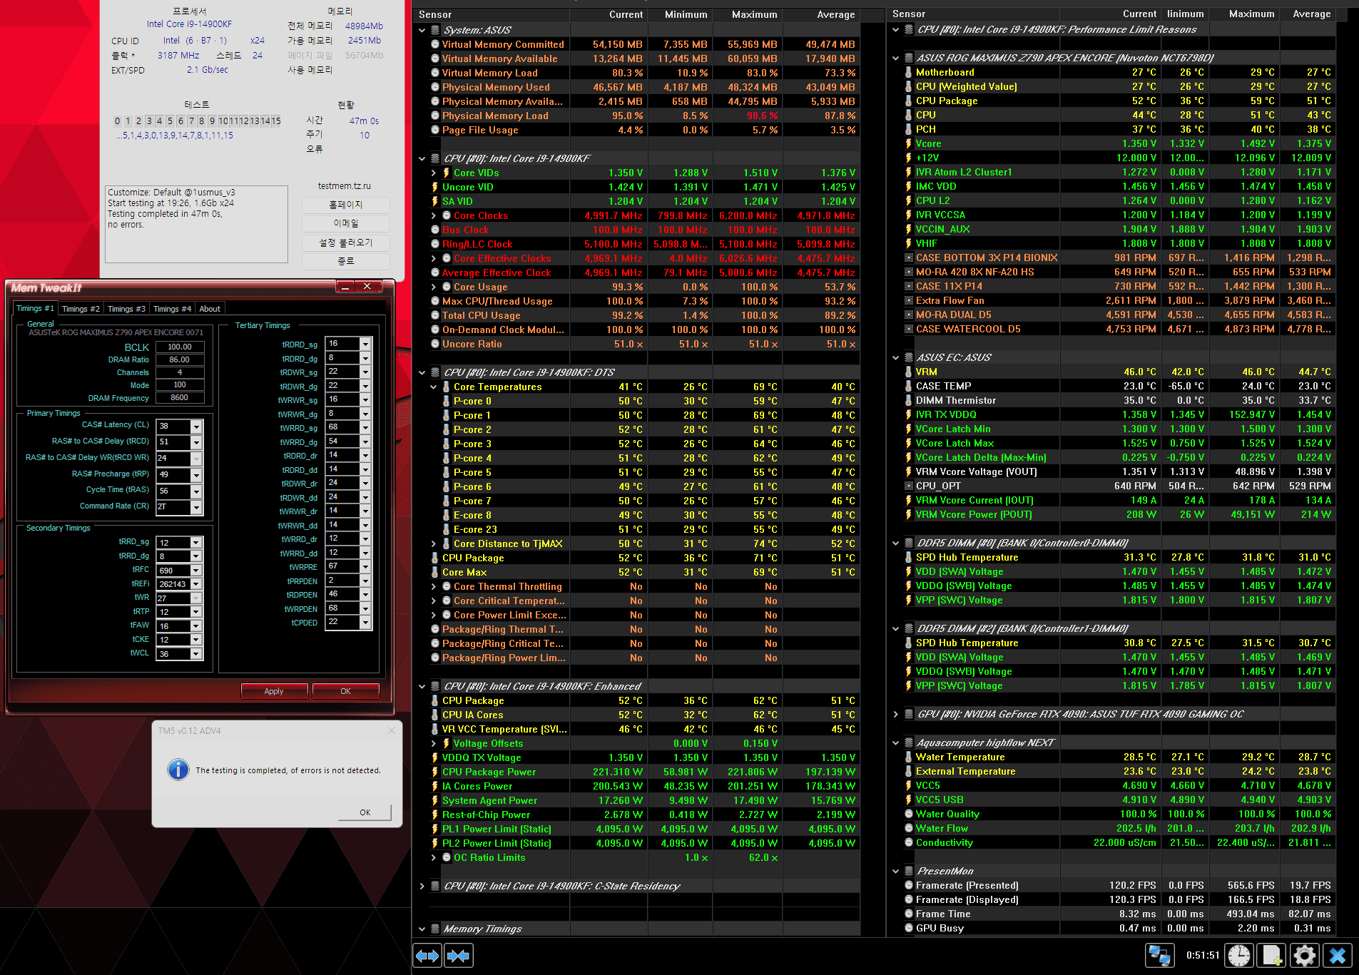Click the thermometer icon beside P-core 0
The width and height of the screenshot is (1359, 975).
tap(446, 401)
